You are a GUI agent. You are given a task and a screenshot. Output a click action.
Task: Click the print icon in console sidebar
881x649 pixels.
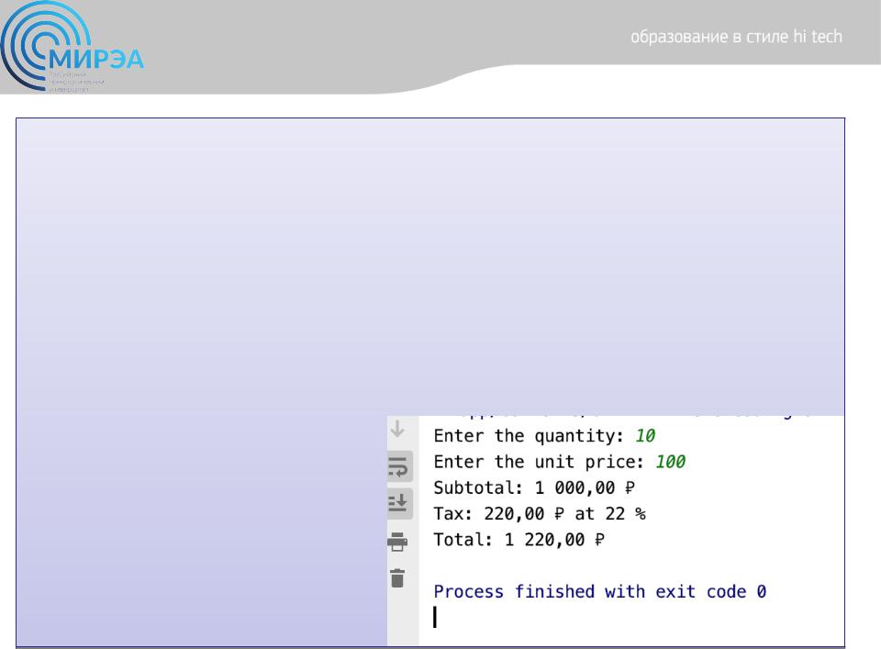coord(397,542)
